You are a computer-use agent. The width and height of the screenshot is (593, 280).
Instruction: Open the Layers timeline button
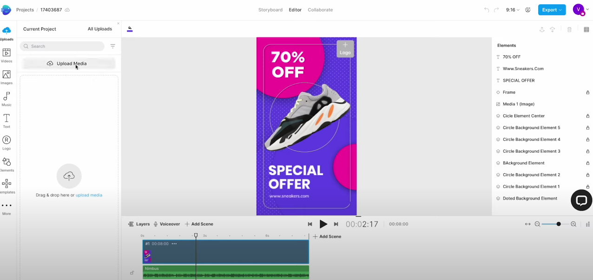tap(139, 224)
